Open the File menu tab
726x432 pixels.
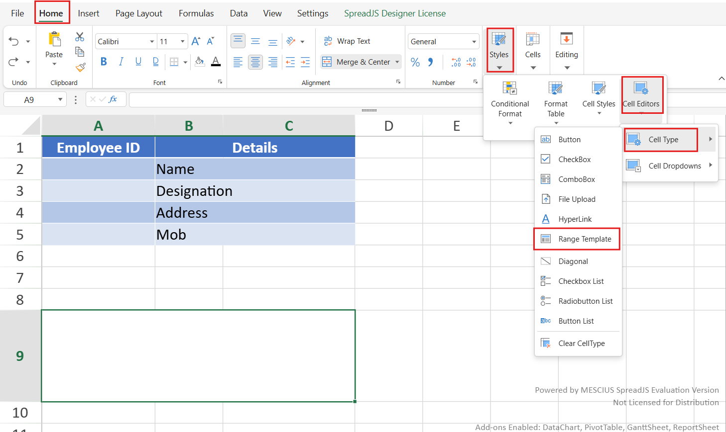pyautogui.click(x=17, y=13)
